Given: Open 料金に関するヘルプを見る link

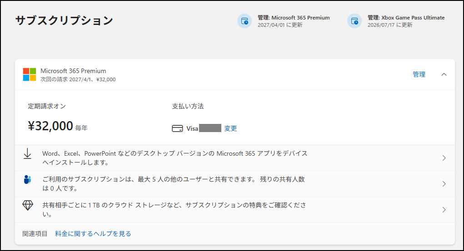Looking at the screenshot, I should (x=93, y=234).
